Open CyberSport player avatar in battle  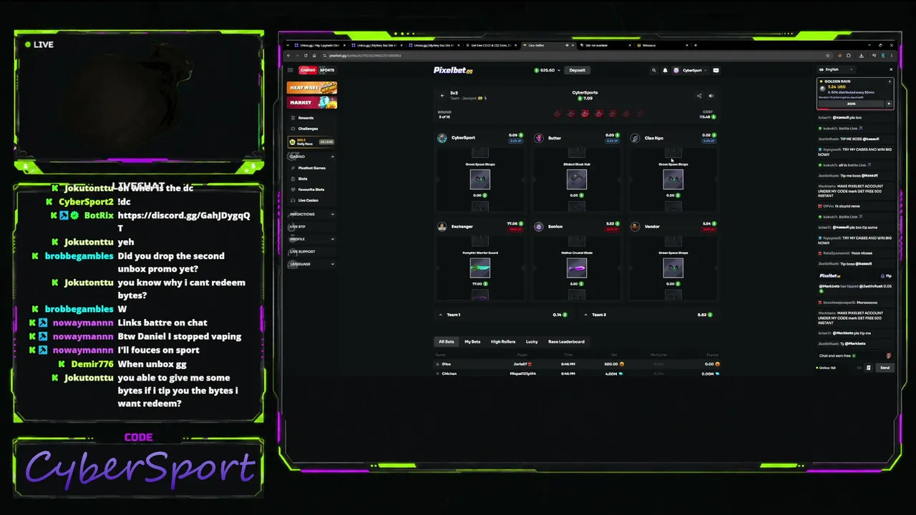442,138
